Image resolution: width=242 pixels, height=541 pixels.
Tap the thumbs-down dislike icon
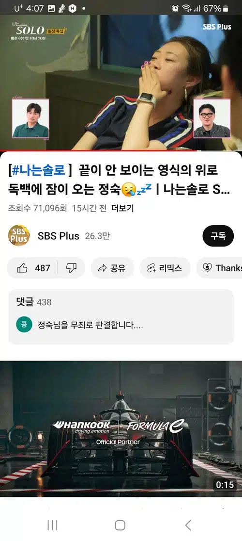71,268
